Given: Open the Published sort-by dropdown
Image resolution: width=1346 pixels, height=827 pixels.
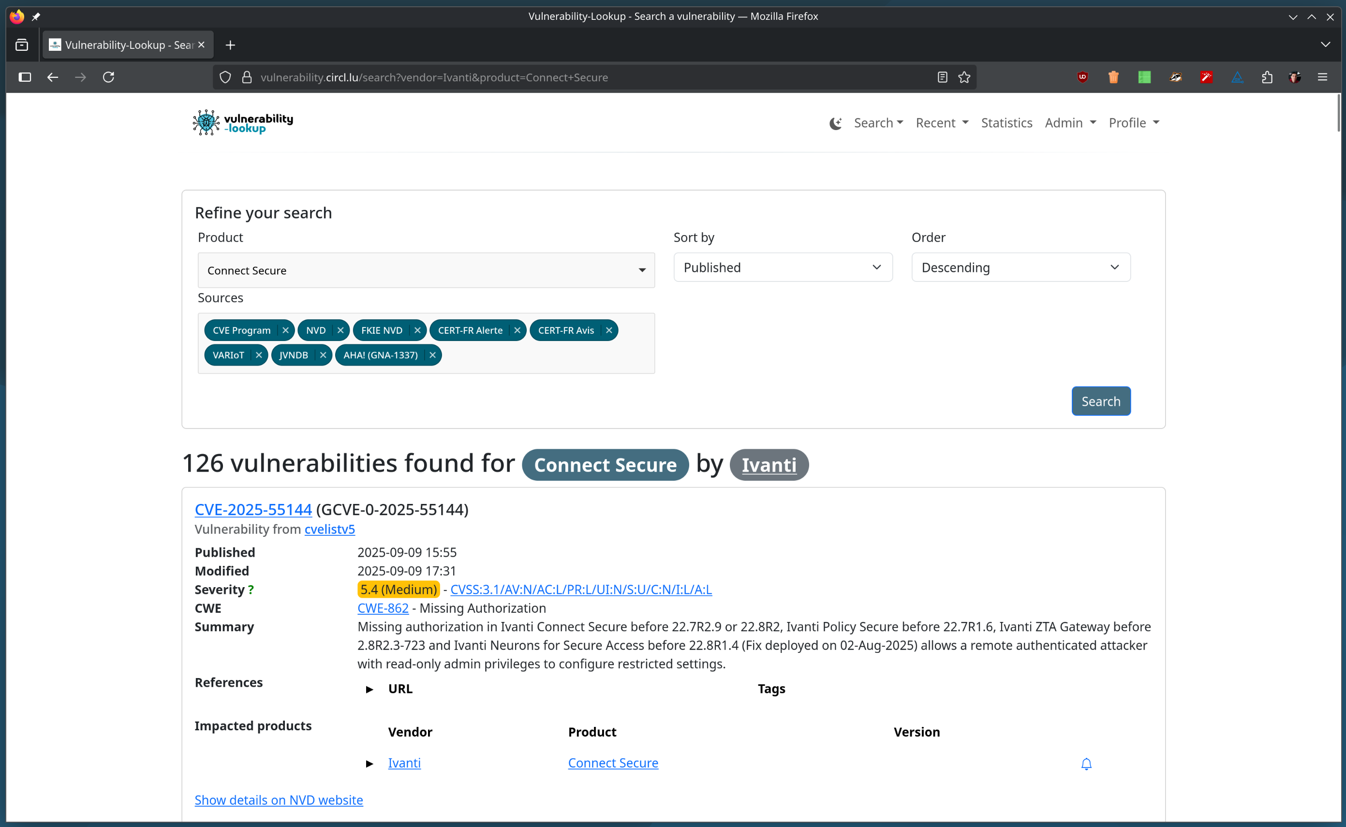Looking at the screenshot, I should coord(782,267).
